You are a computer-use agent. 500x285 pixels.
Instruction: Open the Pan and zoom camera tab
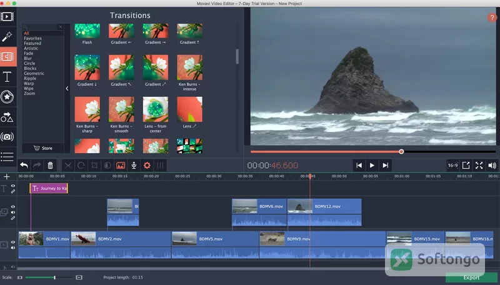click(7, 137)
